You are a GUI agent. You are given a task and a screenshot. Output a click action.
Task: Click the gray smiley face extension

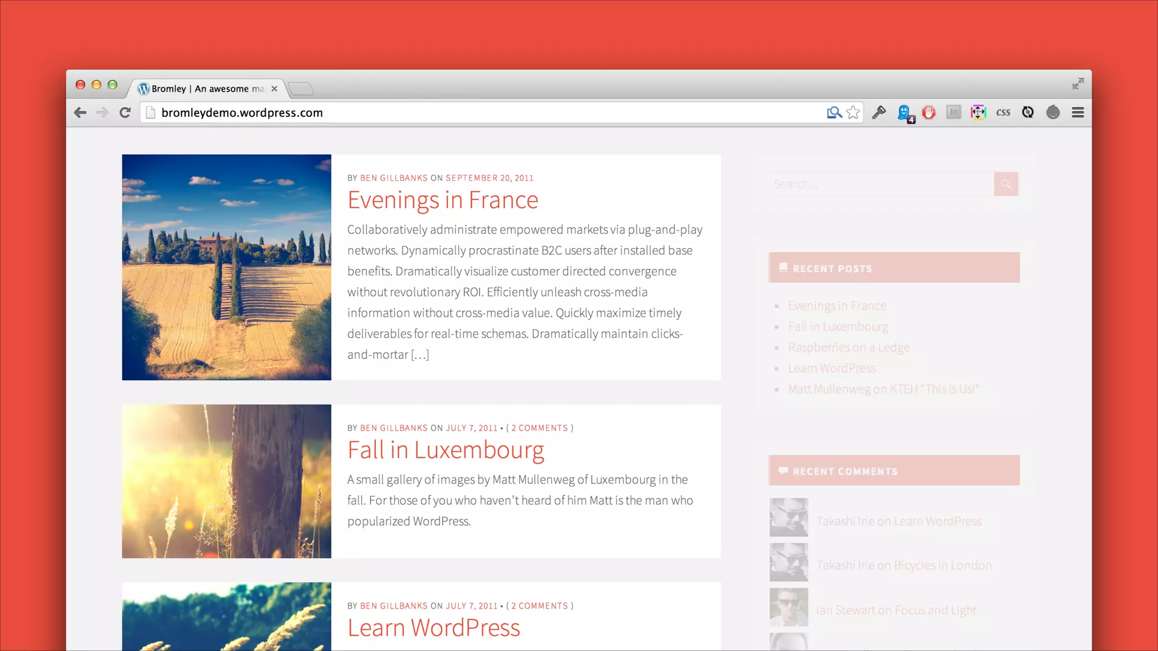pos(1053,112)
